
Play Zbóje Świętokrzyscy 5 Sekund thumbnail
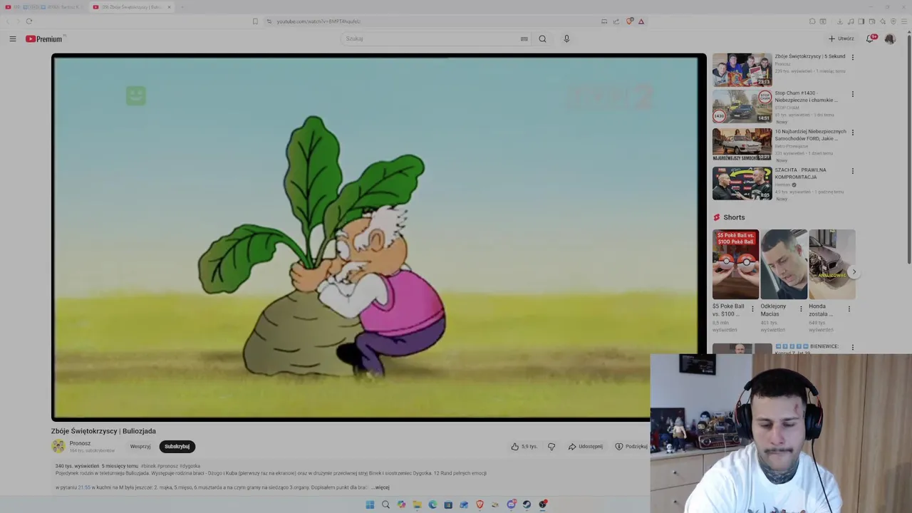tap(742, 70)
